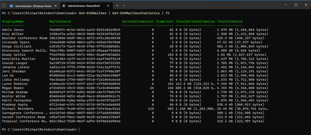Click the PowerShell icon on the active tab
Image resolution: width=311 pixels, height=135 pixels.
[x=64, y=6]
